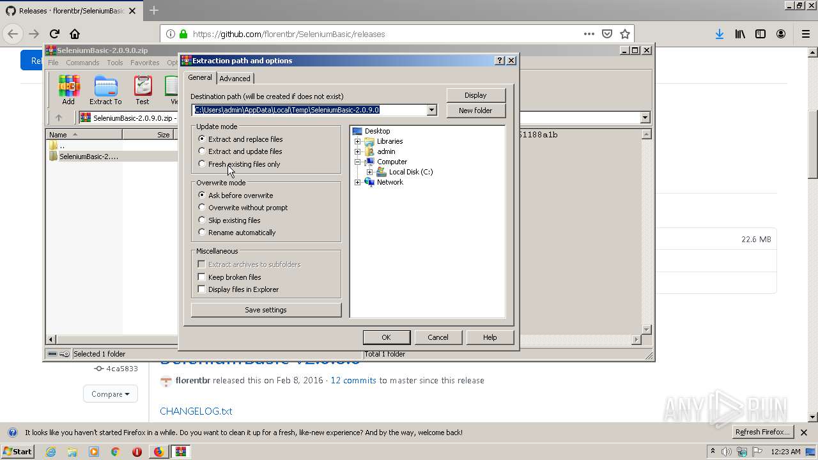Open WinRAR File menu
The image size is (818, 460).
pyautogui.click(x=53, y=63)
